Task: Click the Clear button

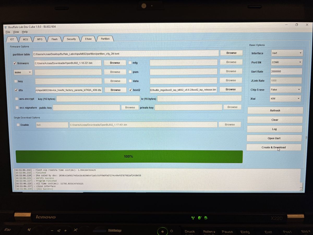Action: click(x=275, y=120)
